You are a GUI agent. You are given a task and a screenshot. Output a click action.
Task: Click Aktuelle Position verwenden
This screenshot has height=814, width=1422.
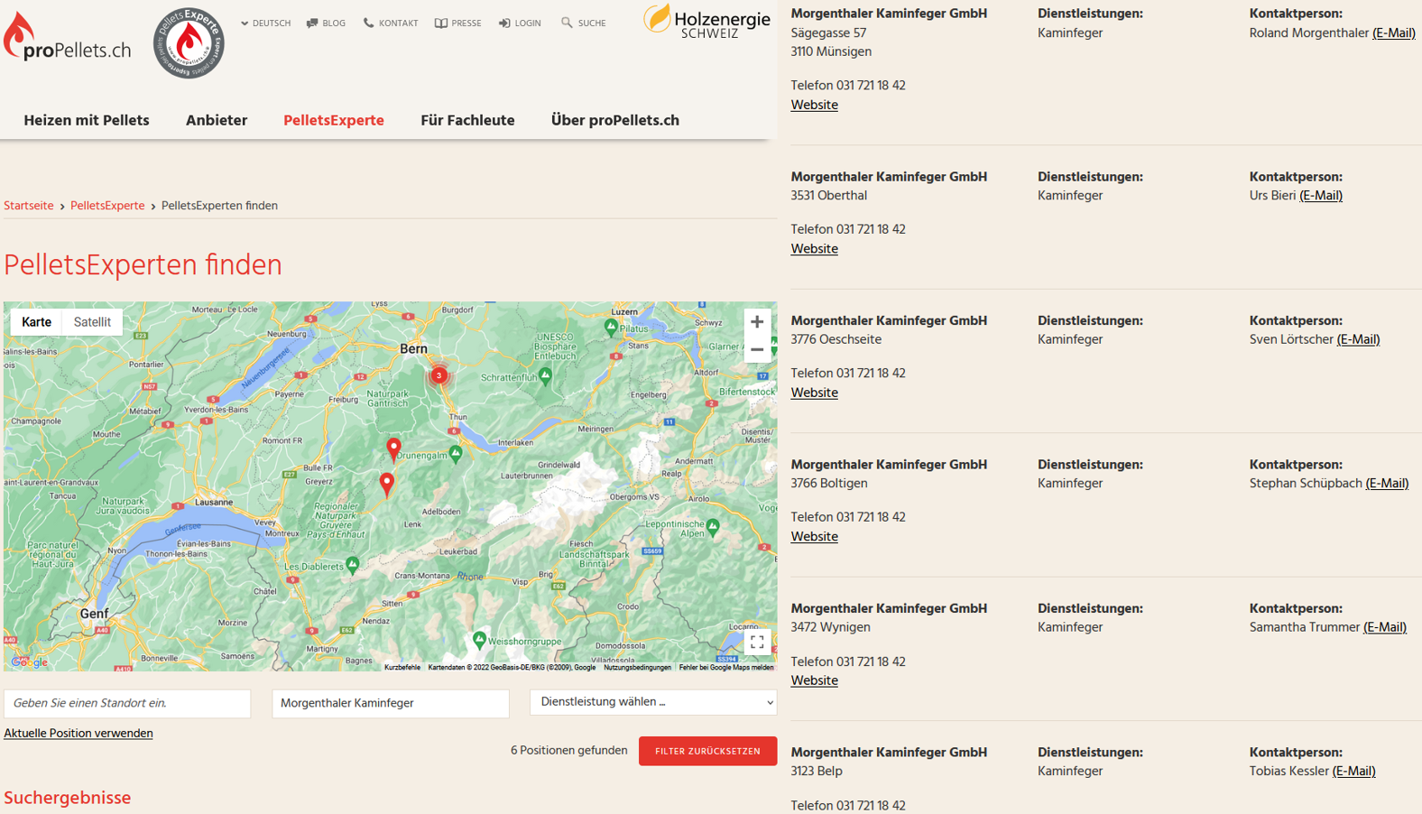click(78, 734)
